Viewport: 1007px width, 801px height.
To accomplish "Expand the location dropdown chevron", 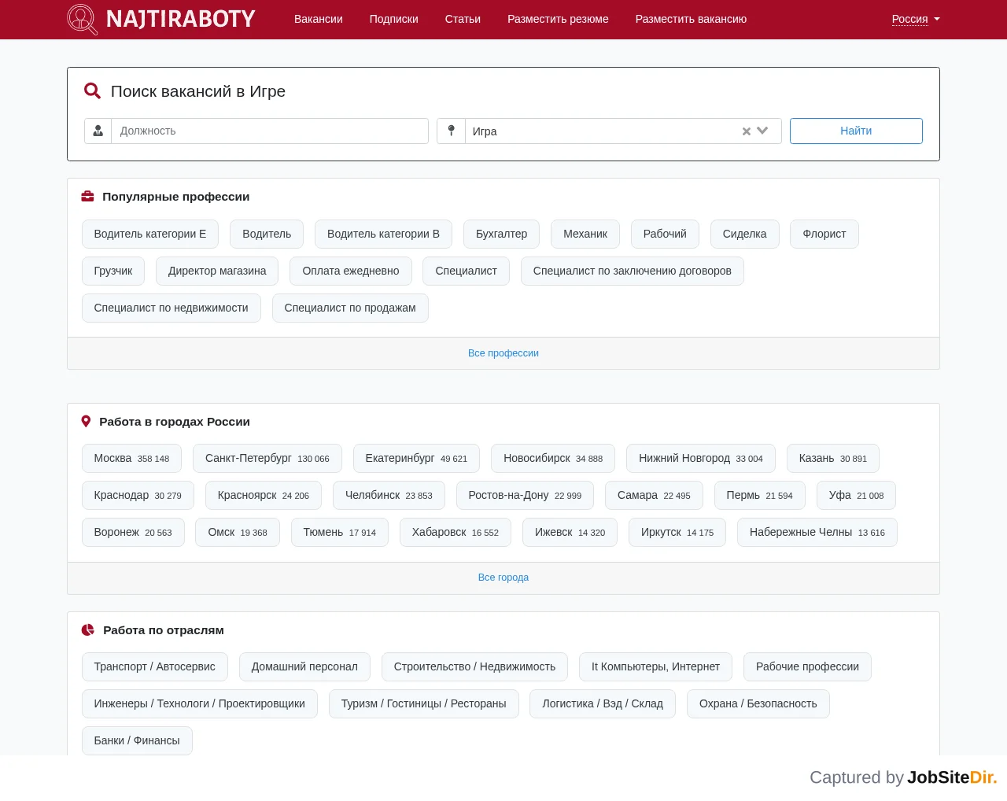I will click(762, 131).
